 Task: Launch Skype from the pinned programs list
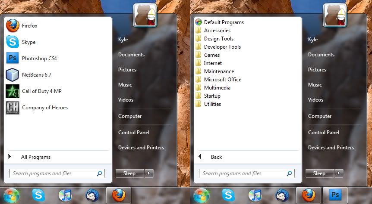point(58,42)
